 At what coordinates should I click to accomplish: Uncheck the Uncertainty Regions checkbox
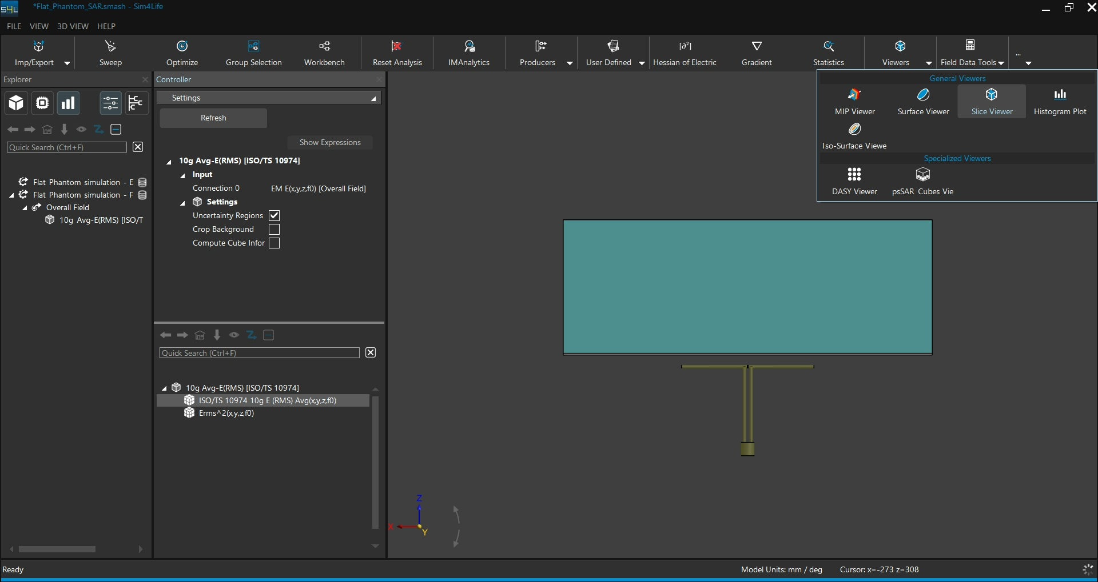tap(274, 215)
